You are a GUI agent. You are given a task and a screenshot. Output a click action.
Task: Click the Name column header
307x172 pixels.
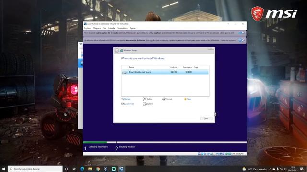pos(131,67)
